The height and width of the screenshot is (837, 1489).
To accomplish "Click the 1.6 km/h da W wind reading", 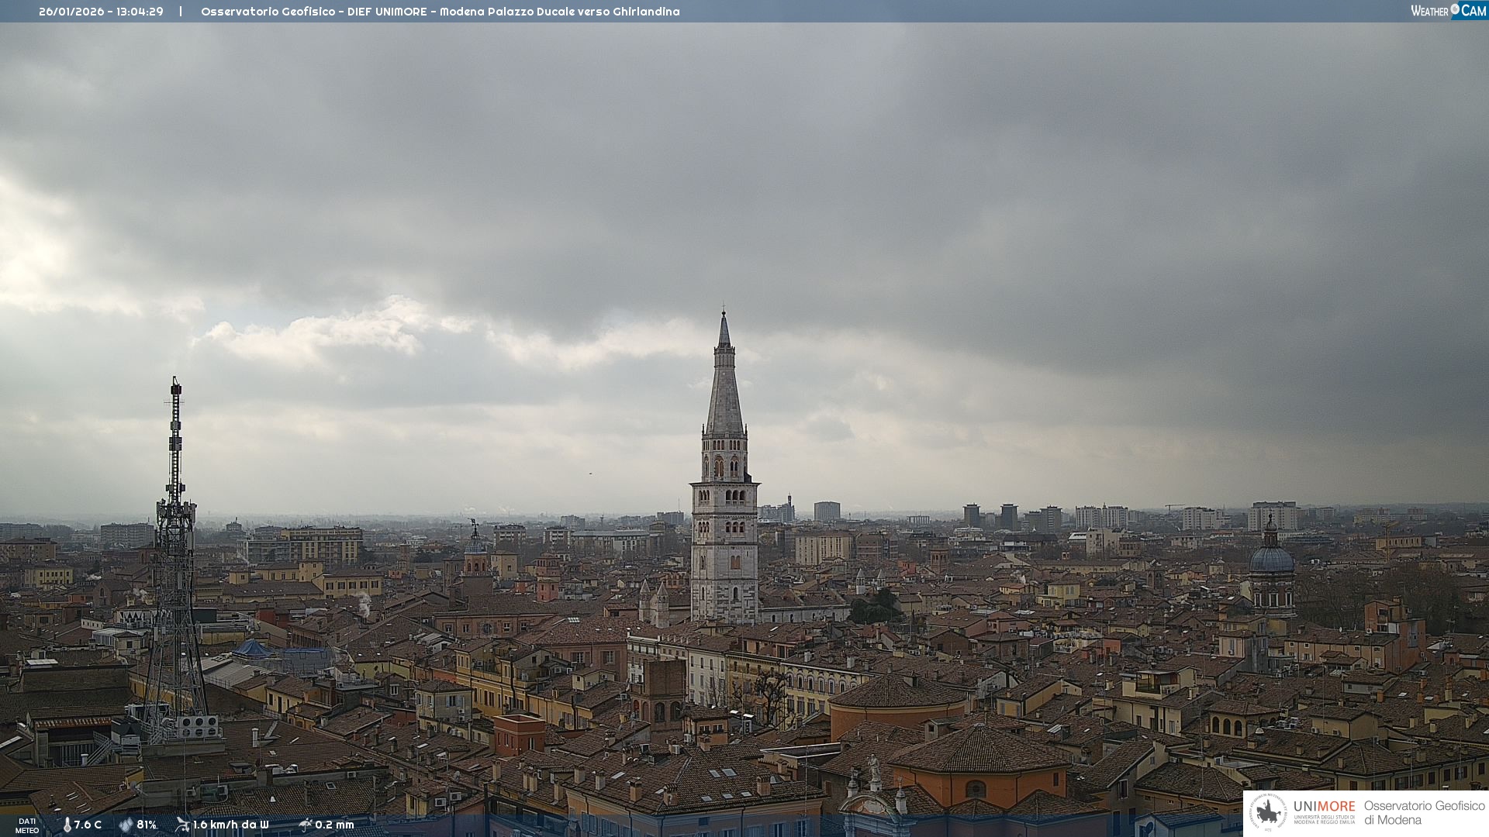I will pyautogui.click(x=230, y=825).
